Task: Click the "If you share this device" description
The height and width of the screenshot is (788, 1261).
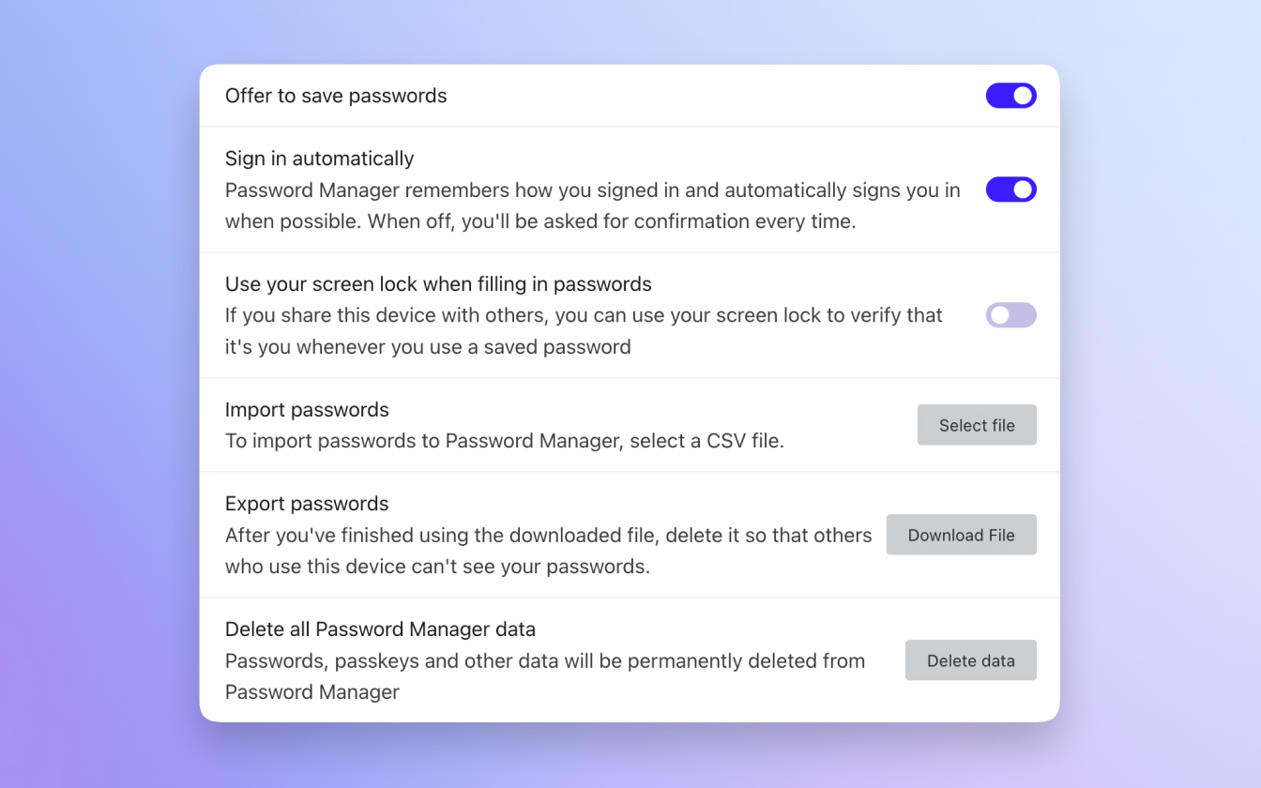Action: (x=584, y=316)
